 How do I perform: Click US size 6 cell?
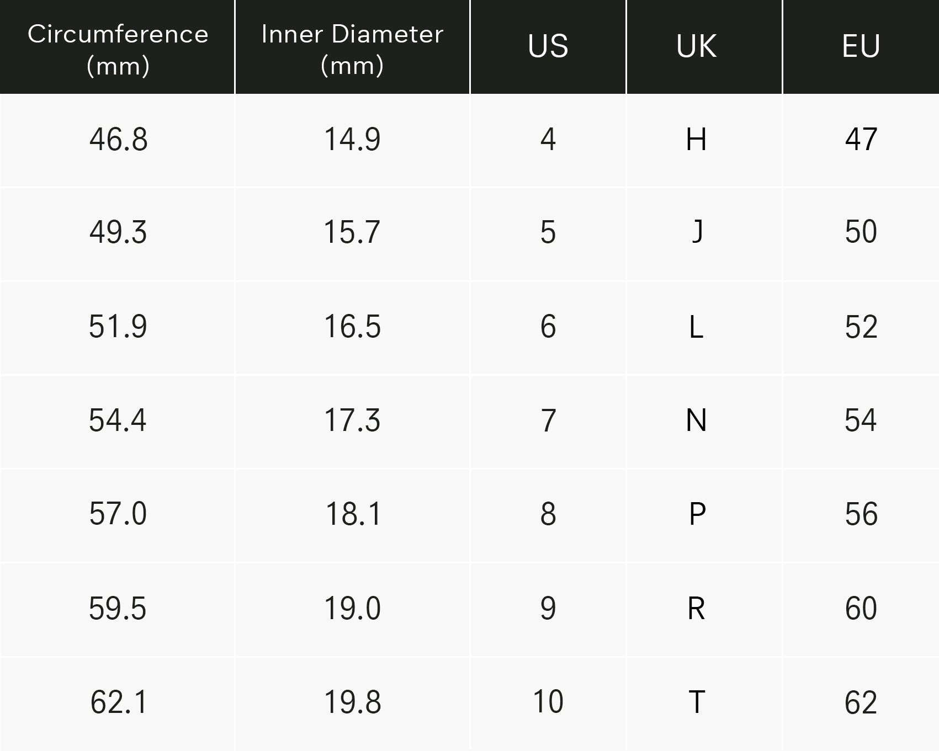pyautogui.click(x=548, y=327)
